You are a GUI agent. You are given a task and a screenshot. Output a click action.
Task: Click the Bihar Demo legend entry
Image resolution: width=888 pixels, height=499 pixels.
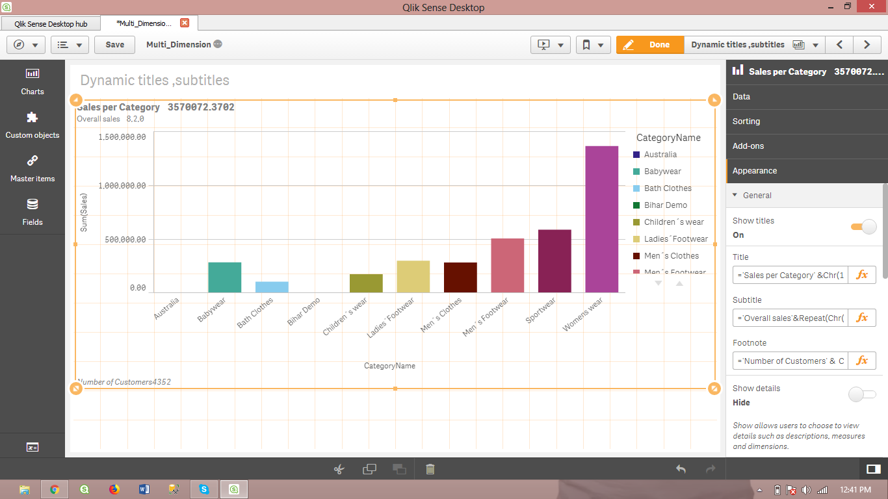point(660,205)
